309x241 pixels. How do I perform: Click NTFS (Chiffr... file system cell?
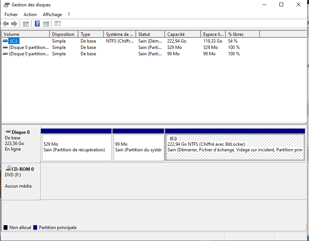coord(120,41)
